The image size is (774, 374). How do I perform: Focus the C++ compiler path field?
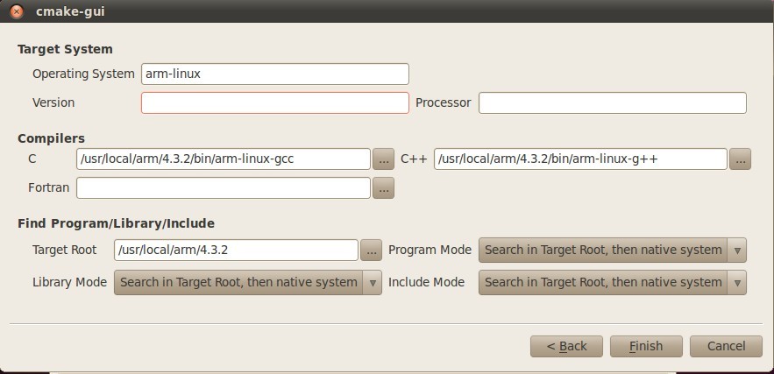click(580, 159)
